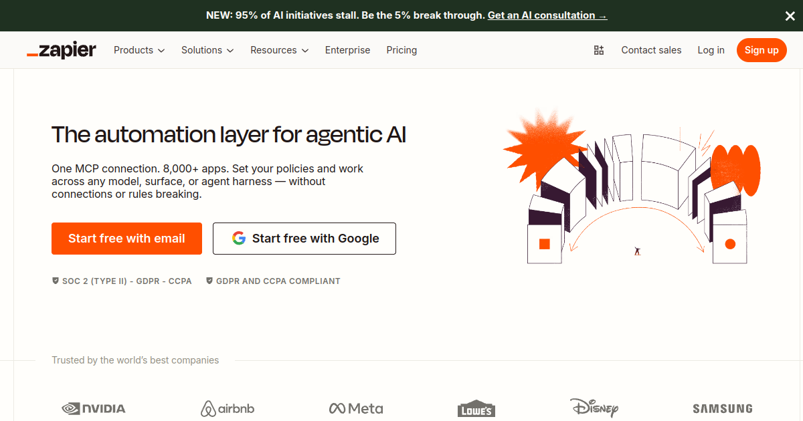Open the Pricing page

tap(401, 50)
